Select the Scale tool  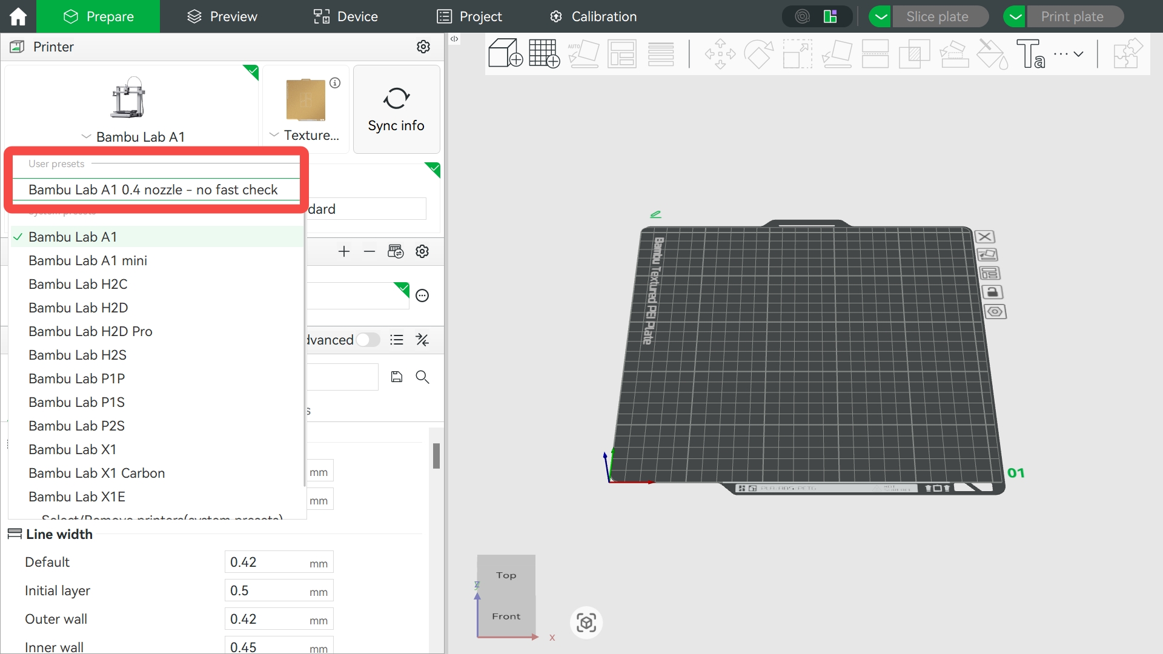(x=798, y=53)
